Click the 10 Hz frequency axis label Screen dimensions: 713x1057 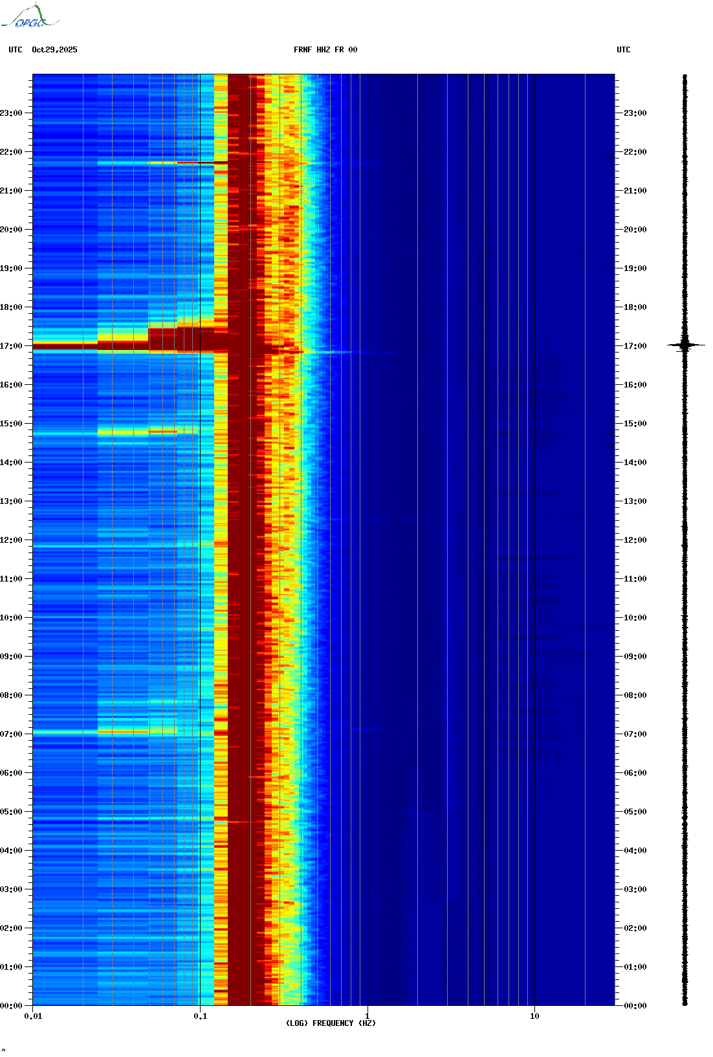click(534, 1016)
